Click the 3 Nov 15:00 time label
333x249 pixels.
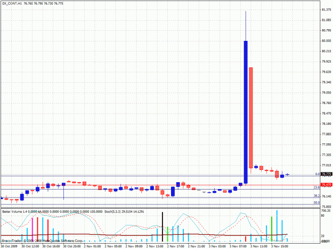pyautogui.click(x=280, y=246)
